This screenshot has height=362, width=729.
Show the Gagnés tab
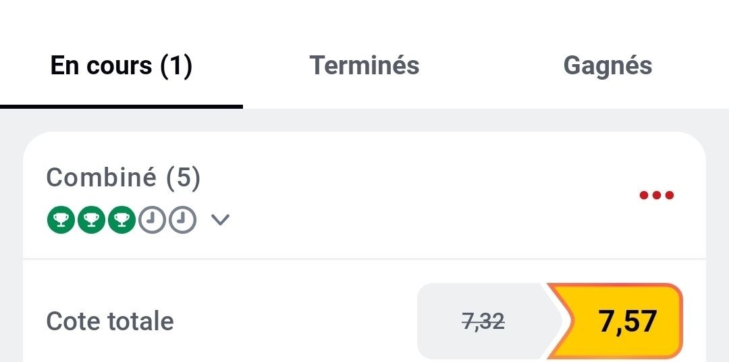[x=607, y=66]
